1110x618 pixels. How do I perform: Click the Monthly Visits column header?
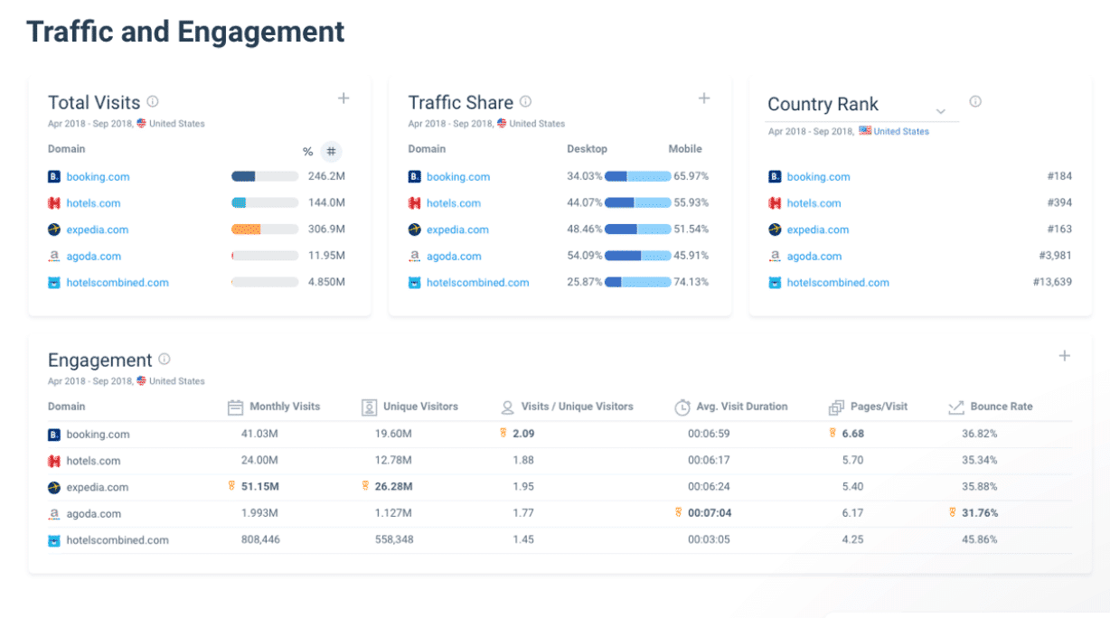285,407
